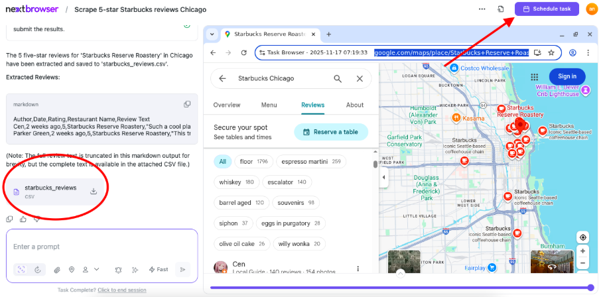Click the highlighted google.com/maps URL
The image size is (603, 297).
point(452,52)
